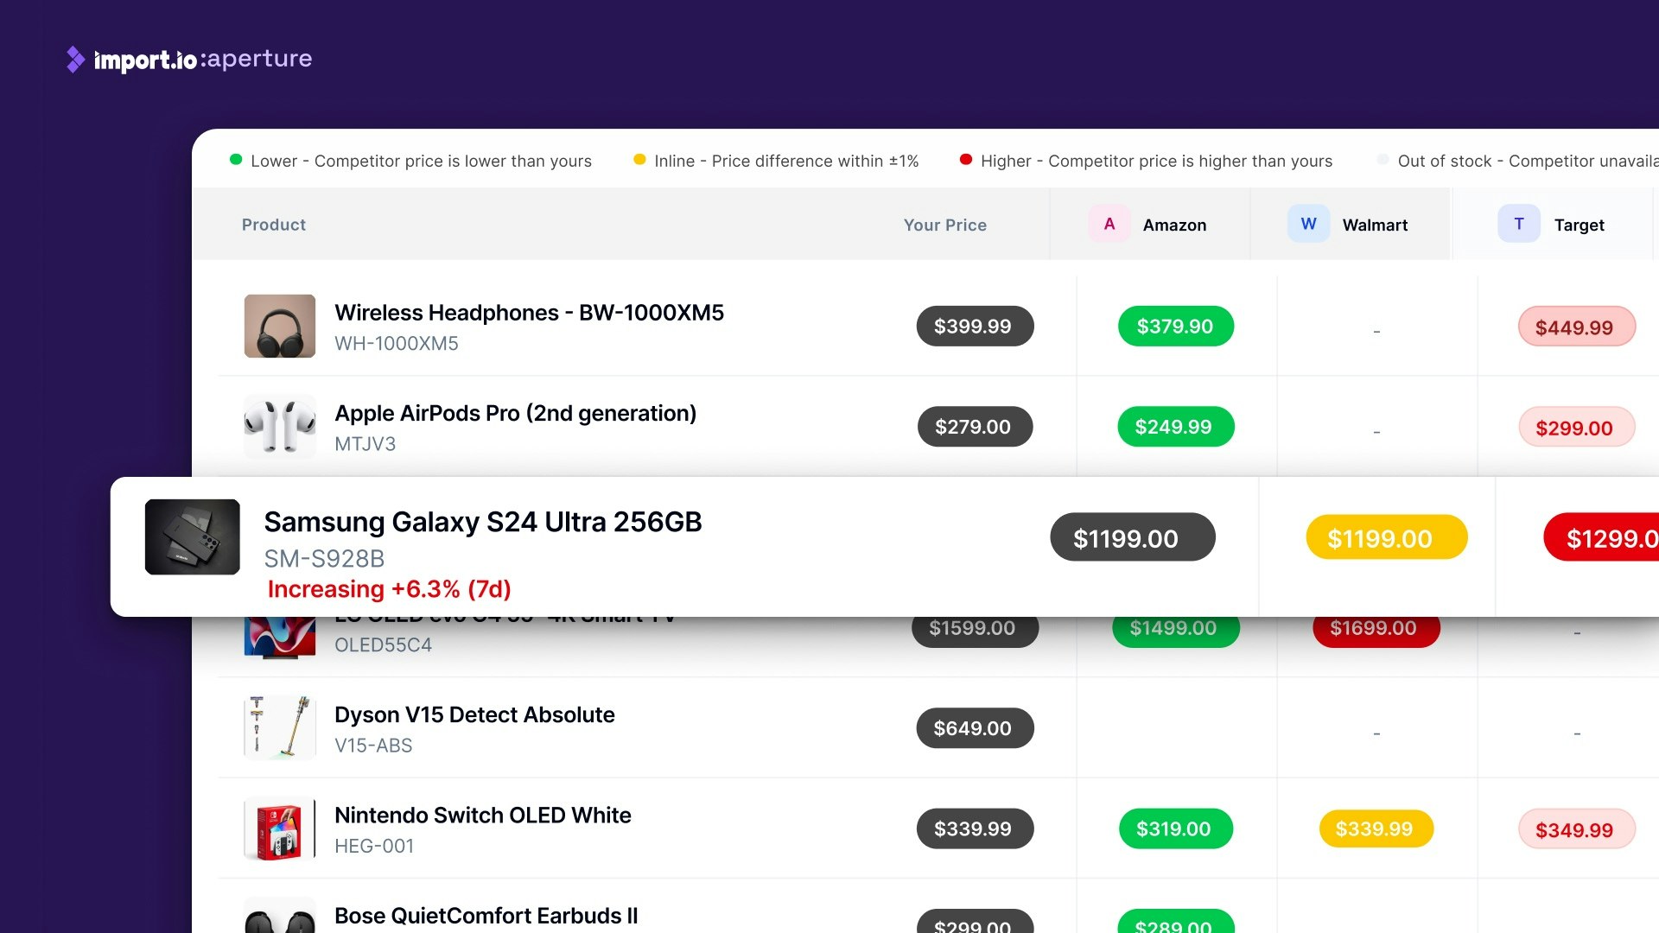Open the Samsung Galaxy S24 Ultra Amazon price badge
This screenshot has height=933, width=1659.
pyautogui.click(x=1386, y=536)
